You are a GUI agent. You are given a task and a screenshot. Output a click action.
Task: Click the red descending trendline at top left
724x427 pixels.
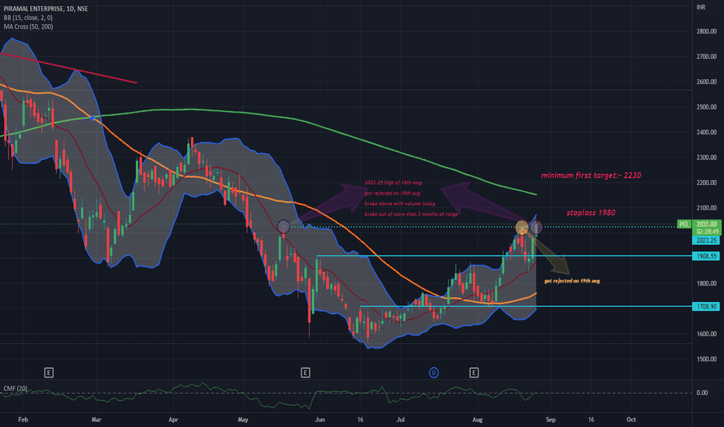(68, 68)
